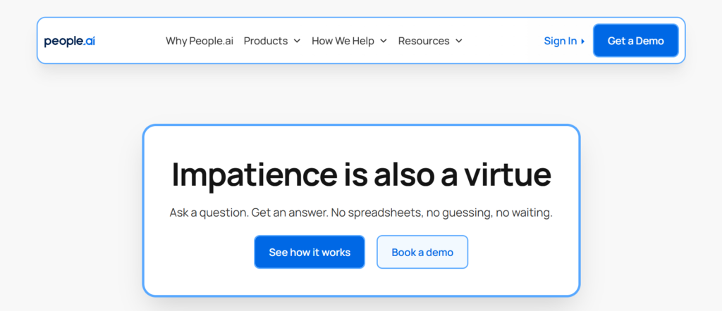Click the Sign In link

(x=560, y=41)
